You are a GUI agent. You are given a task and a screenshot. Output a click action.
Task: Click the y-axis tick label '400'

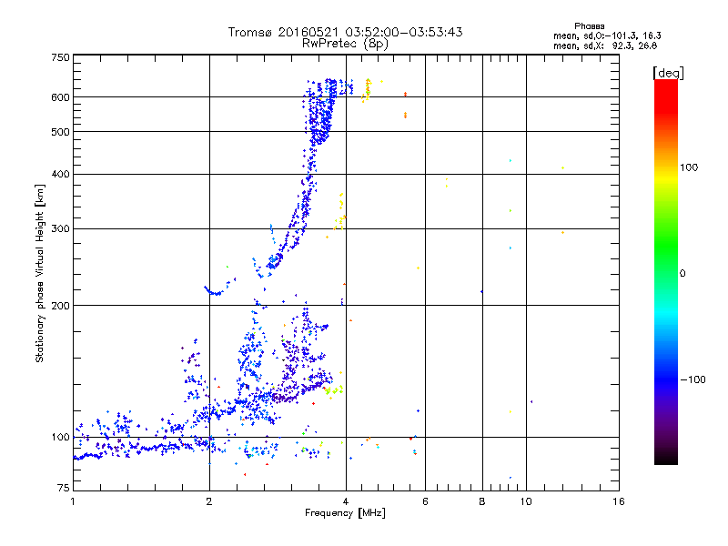point(60,175)
